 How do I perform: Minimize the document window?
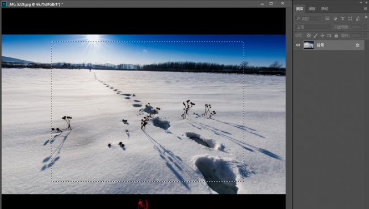pos(262,3)
